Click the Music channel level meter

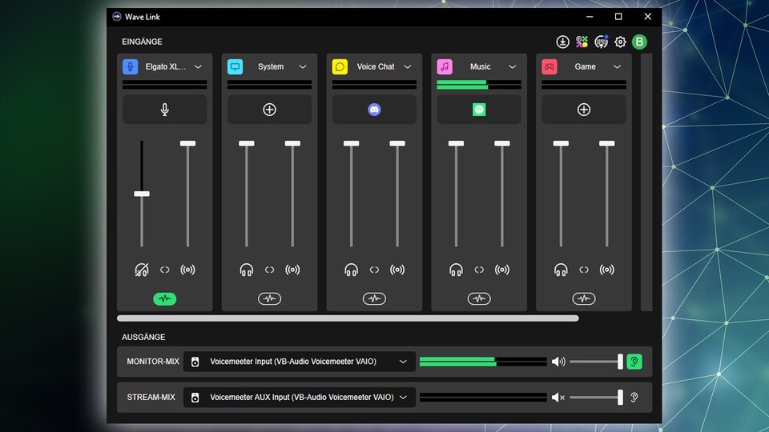point(479,85)
